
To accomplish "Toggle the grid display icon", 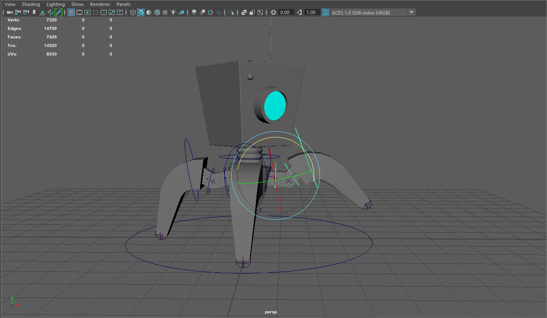I will pos(71,12).
